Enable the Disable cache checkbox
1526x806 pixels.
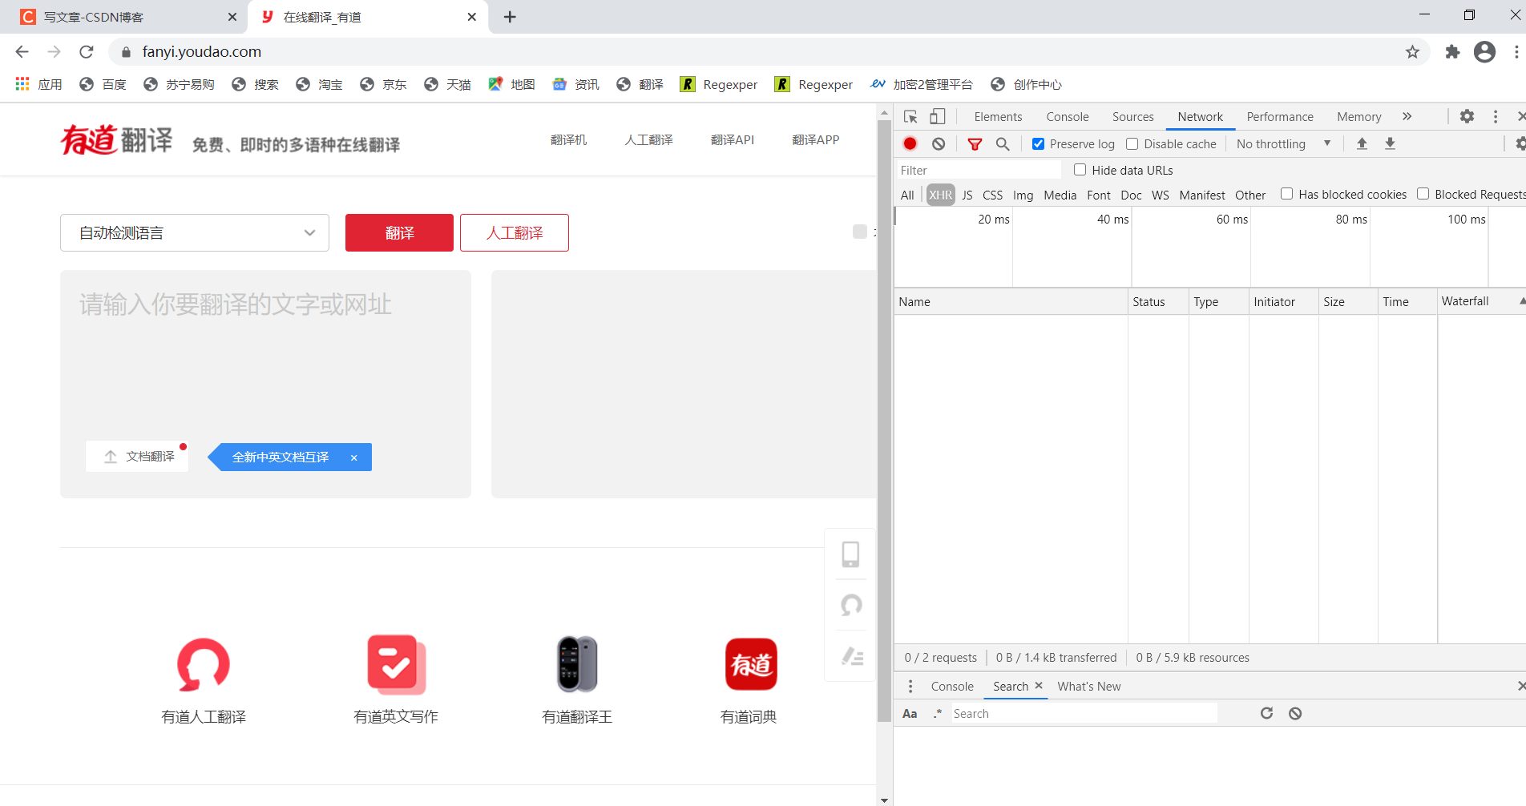1132,143
